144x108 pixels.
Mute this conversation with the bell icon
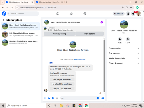pyautogui.click(x=120, y=39)
